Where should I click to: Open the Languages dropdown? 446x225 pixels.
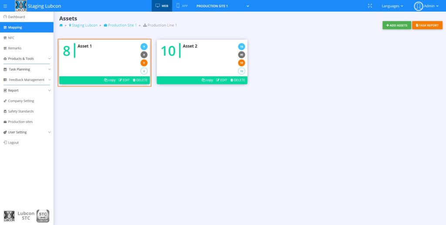coord(392,6)
